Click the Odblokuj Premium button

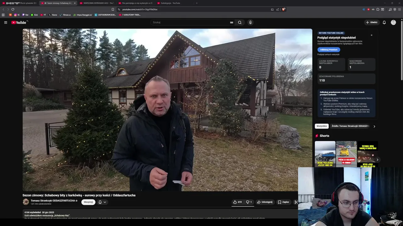coord(329,50)
